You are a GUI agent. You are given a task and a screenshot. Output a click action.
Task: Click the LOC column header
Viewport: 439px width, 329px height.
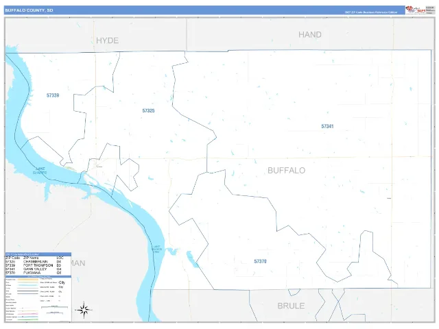pyautogui.click(x=60, y=258)
